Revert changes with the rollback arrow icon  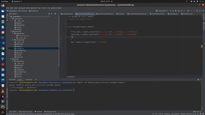tap(200, 11)
